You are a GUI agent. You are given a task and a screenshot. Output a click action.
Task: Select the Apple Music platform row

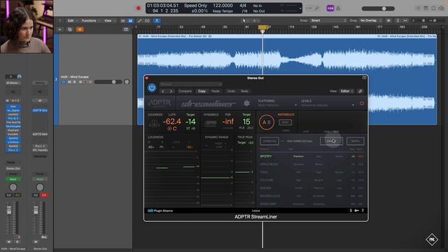click(311, 164)
